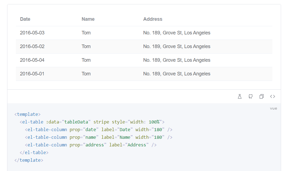Viewport: 286px width, 171px height.
Task: Open the GitHub source icon
Action: (x=251, y=96)
